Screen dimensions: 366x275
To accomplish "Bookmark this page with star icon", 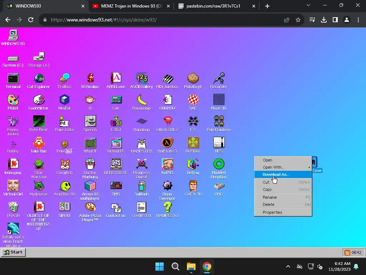I will pyautogui.click(x=298, y=20).
